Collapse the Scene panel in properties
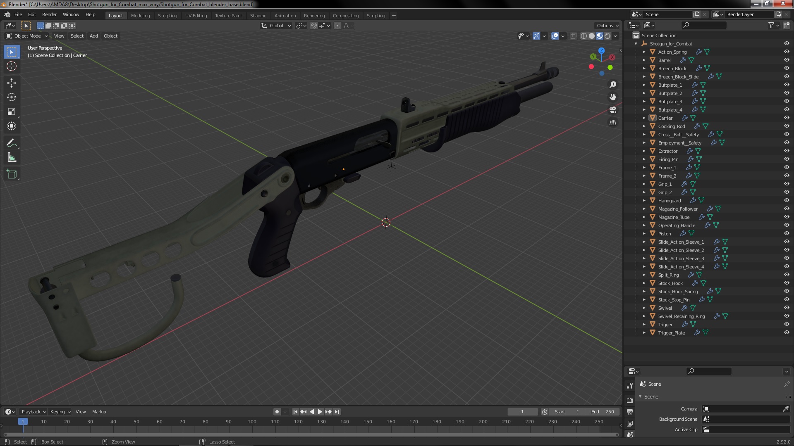Image resolution: width=794 pixels, height=446 pixels. (x=640, y=397)
